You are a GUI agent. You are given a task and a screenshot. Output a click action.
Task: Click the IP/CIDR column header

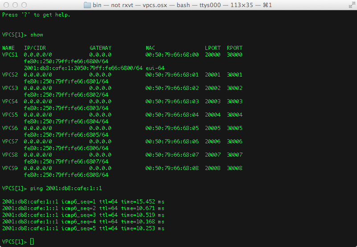pyautogui.click(x=35, y=48)
